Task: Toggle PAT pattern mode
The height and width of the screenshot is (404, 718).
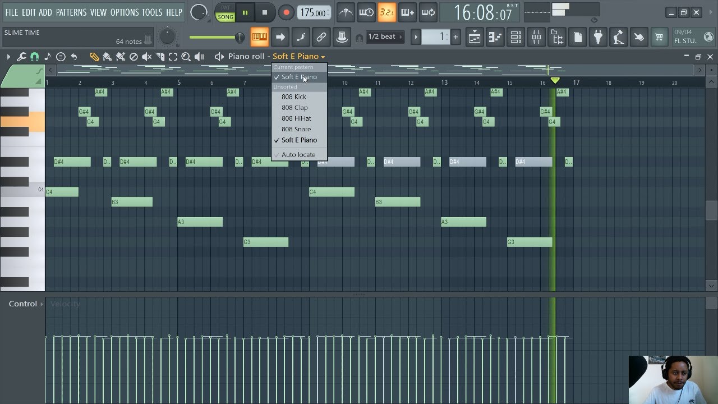Action: (225, 8)
